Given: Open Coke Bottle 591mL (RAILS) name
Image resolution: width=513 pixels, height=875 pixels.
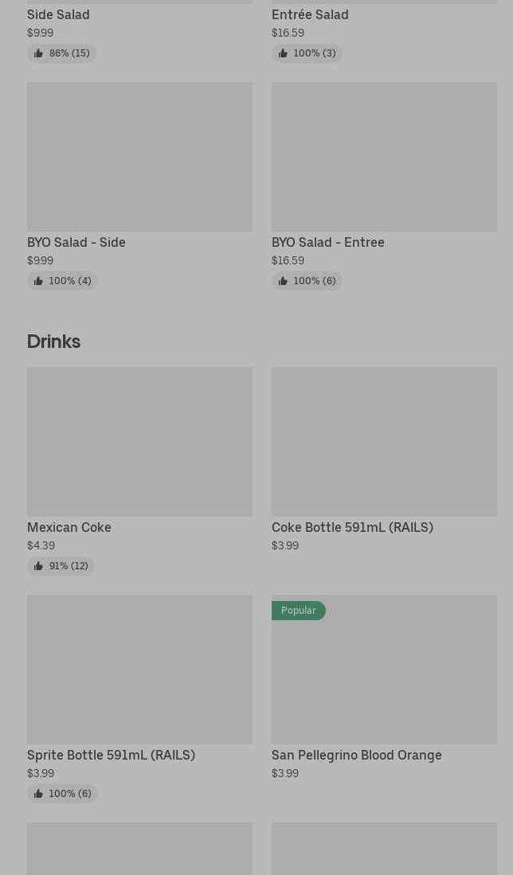Looking at the screenshot, I should point(352,527).
